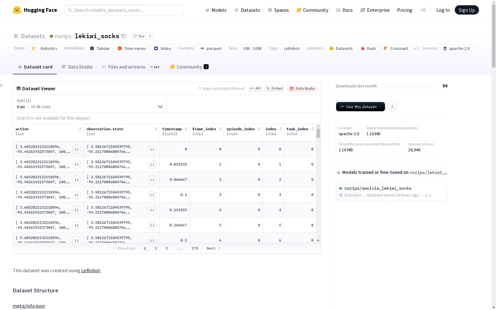
Task: Open Community in the top navigation
Action: (x=312, y=10)
